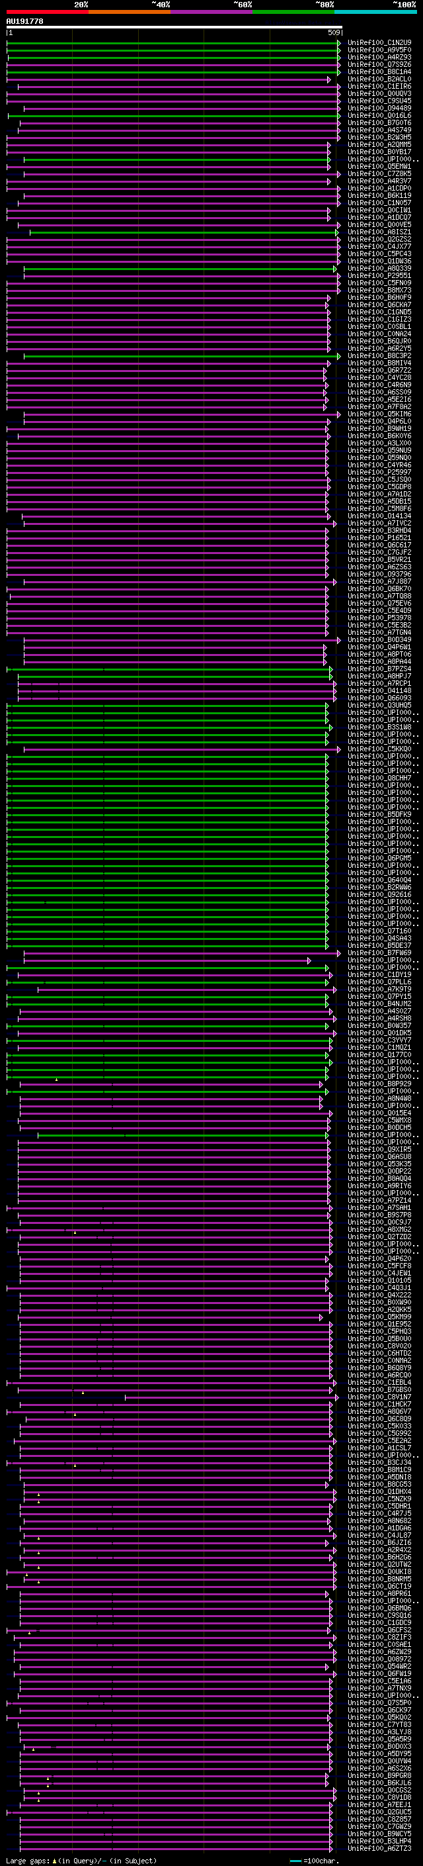The height and width of the screenshot is (1866, 423).
Task: Select the UniRef100_B8MX73 label
Action: [379, 291]
